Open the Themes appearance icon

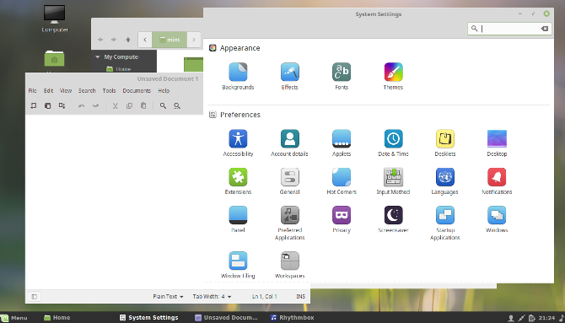[x=393, y=76]
